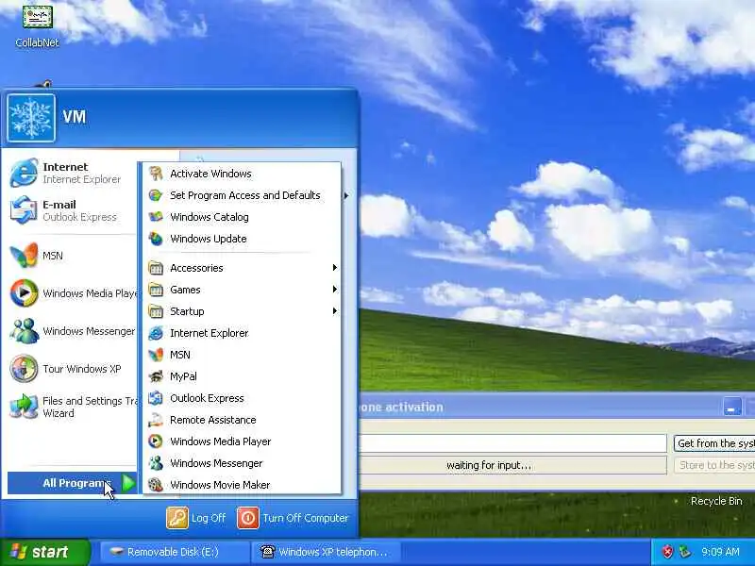The image size is (755, 566).
Task: Click the Windows Update globe icon
Action: 156,239
